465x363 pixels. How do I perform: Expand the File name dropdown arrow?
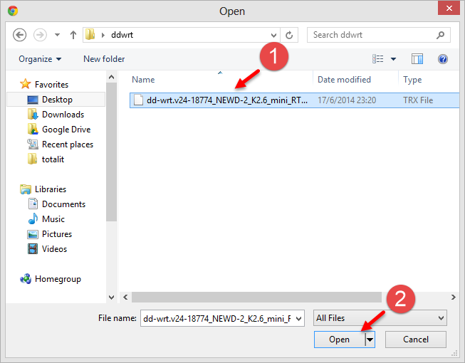point(299,319)
